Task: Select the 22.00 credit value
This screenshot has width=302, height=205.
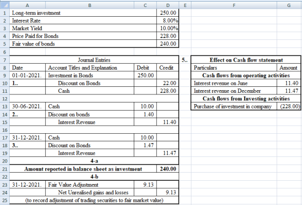Action: point(168,83)
